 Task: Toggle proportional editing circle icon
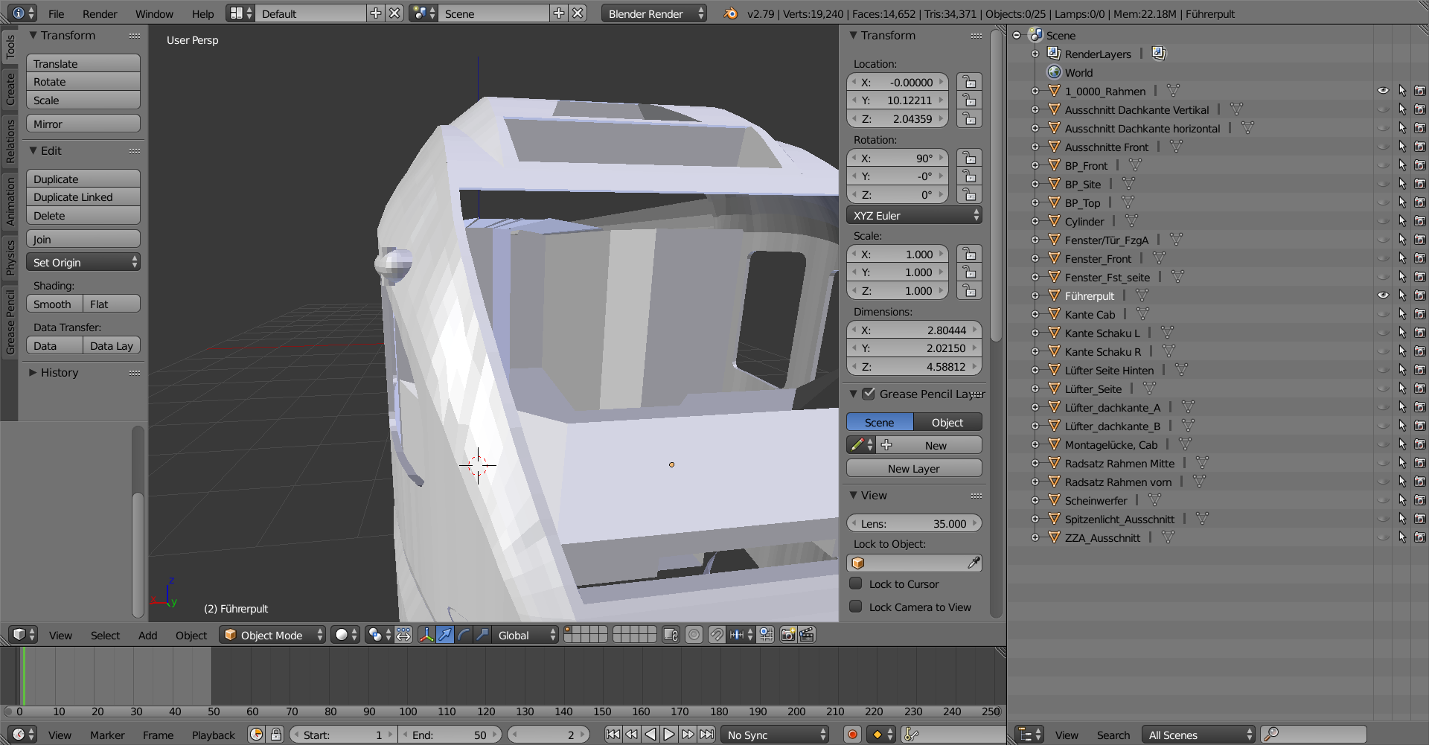coord(694,635)
